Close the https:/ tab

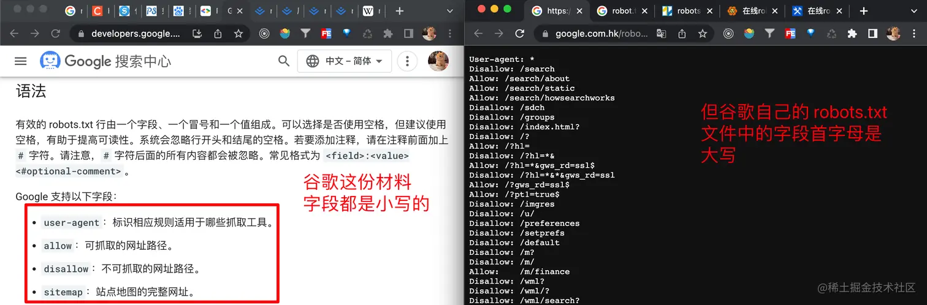pos(579,11)
